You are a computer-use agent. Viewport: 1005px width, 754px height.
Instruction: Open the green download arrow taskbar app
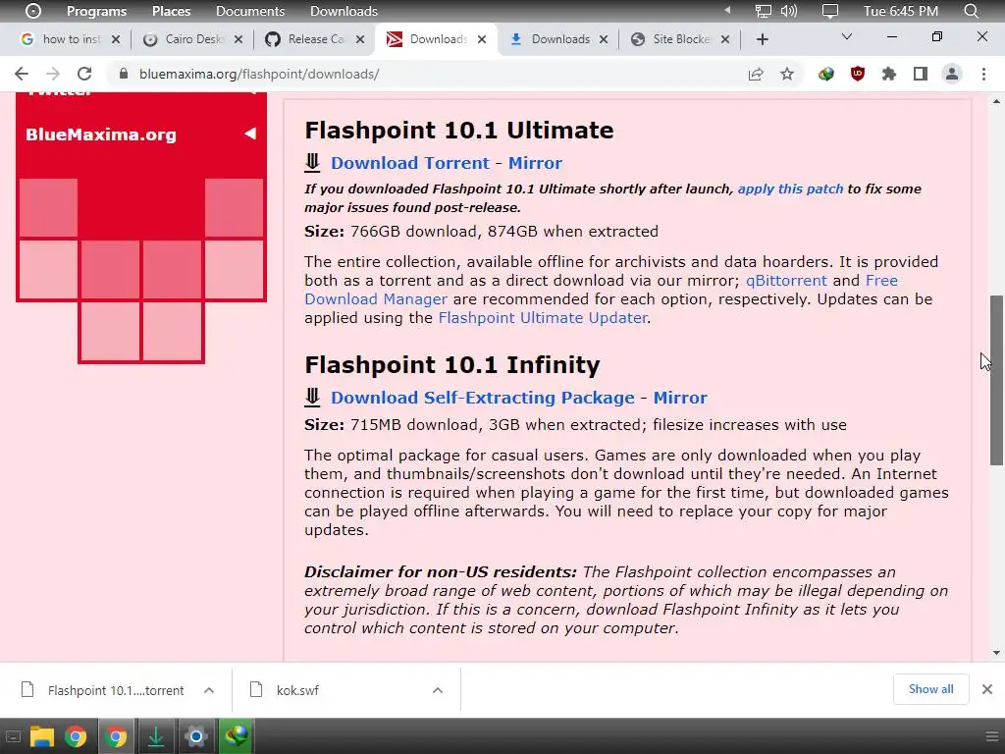pos(156,736)
